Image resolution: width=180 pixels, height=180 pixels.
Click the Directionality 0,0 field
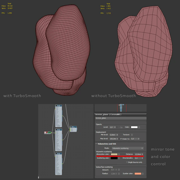pyautogui.click(x=138, y=158)
